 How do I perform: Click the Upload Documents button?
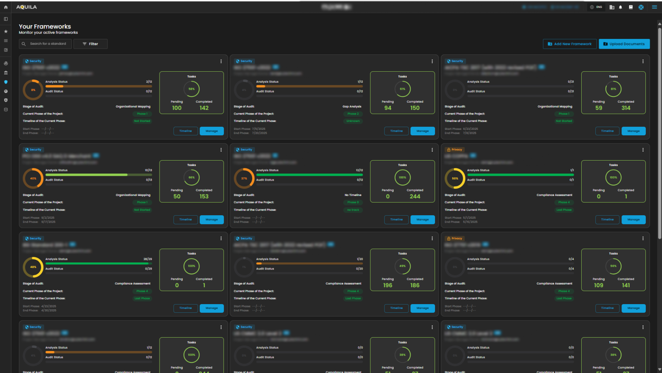624,44
